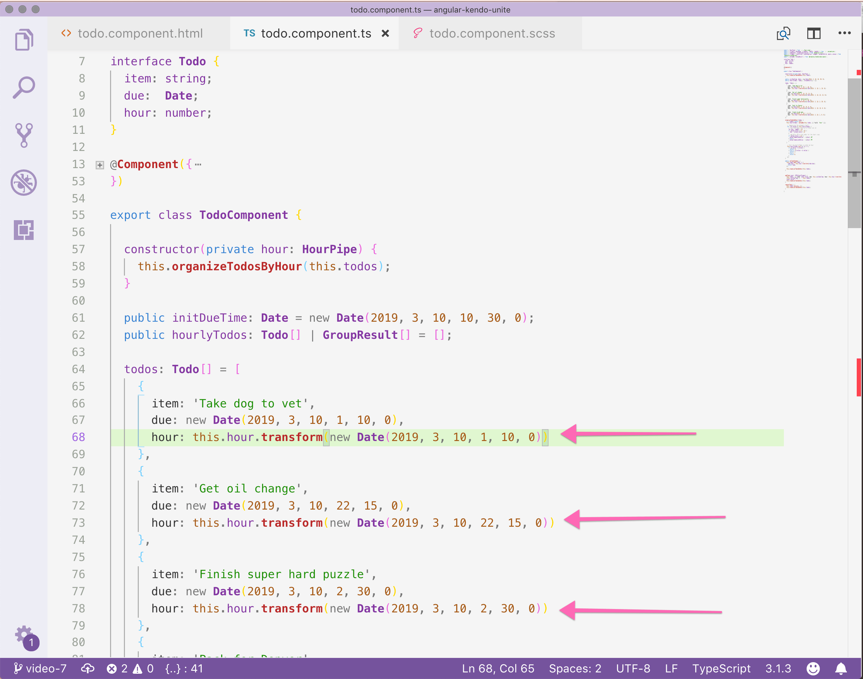Viewport: 863px width, 679px height.
Task: Click transform on line 78
Action: coord(292,608)
